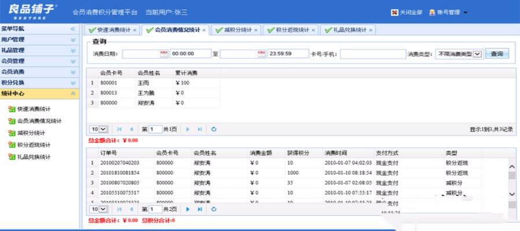Click the lower grid page number field
Image resolution: width=520 pixels, height=231 pixels.
point(155,209)
